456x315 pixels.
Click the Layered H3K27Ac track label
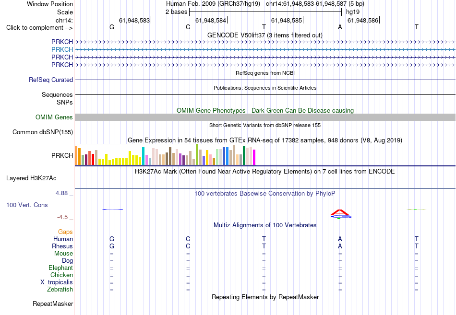(x=31, y=178)
